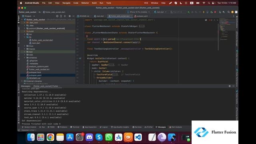256x144 pixels.
Task: Open the File menu
Action: 44,3
